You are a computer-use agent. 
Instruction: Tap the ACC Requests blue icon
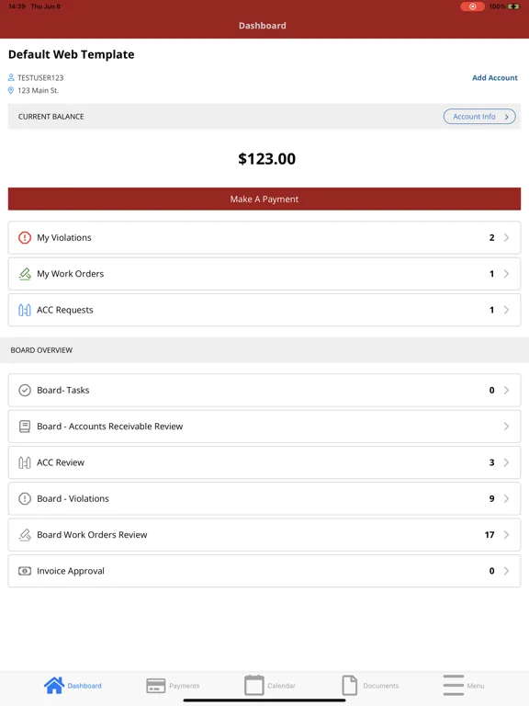pos(24,310)
